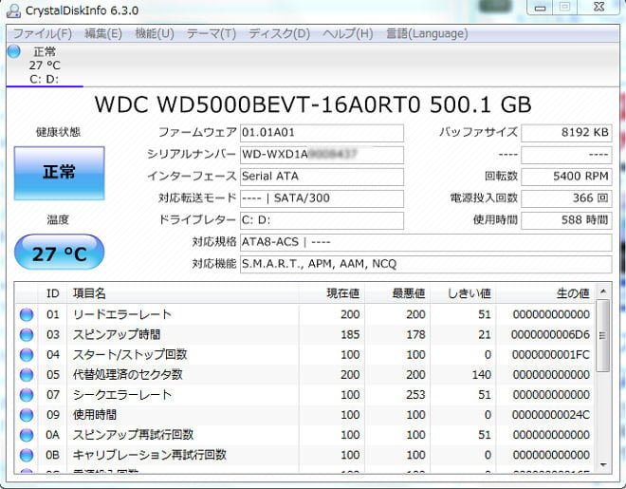Click status orb for リードエラーレート row
Screen dimensions: 626x489
[x=27, y=314]
